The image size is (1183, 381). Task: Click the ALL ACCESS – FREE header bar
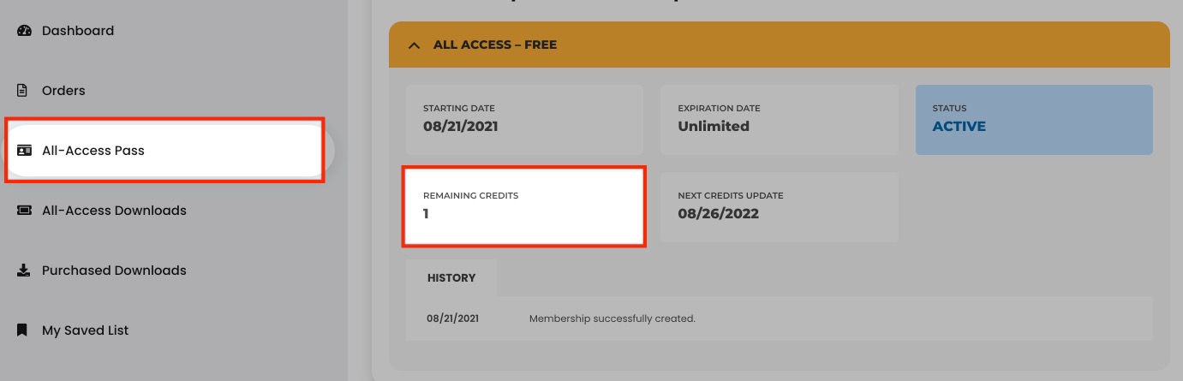[780, 44]
